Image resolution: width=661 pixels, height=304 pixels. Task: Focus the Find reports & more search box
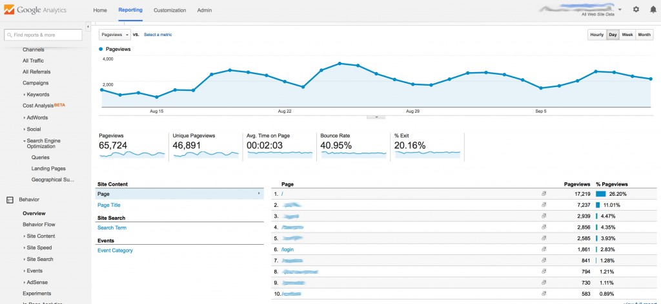[x=43, y=35]
